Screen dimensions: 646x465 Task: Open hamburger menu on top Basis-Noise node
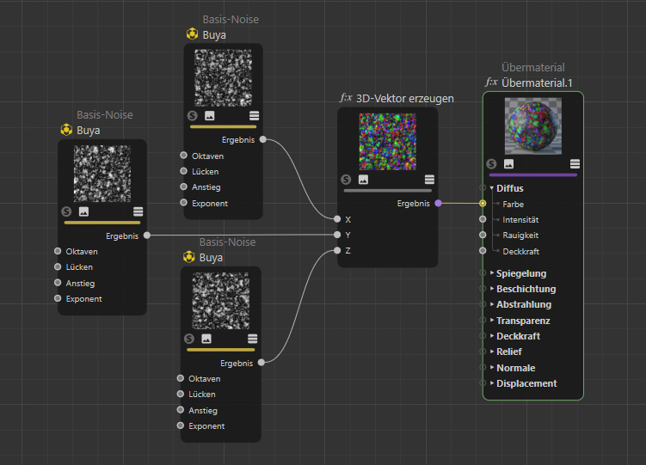tap(254, 115)
